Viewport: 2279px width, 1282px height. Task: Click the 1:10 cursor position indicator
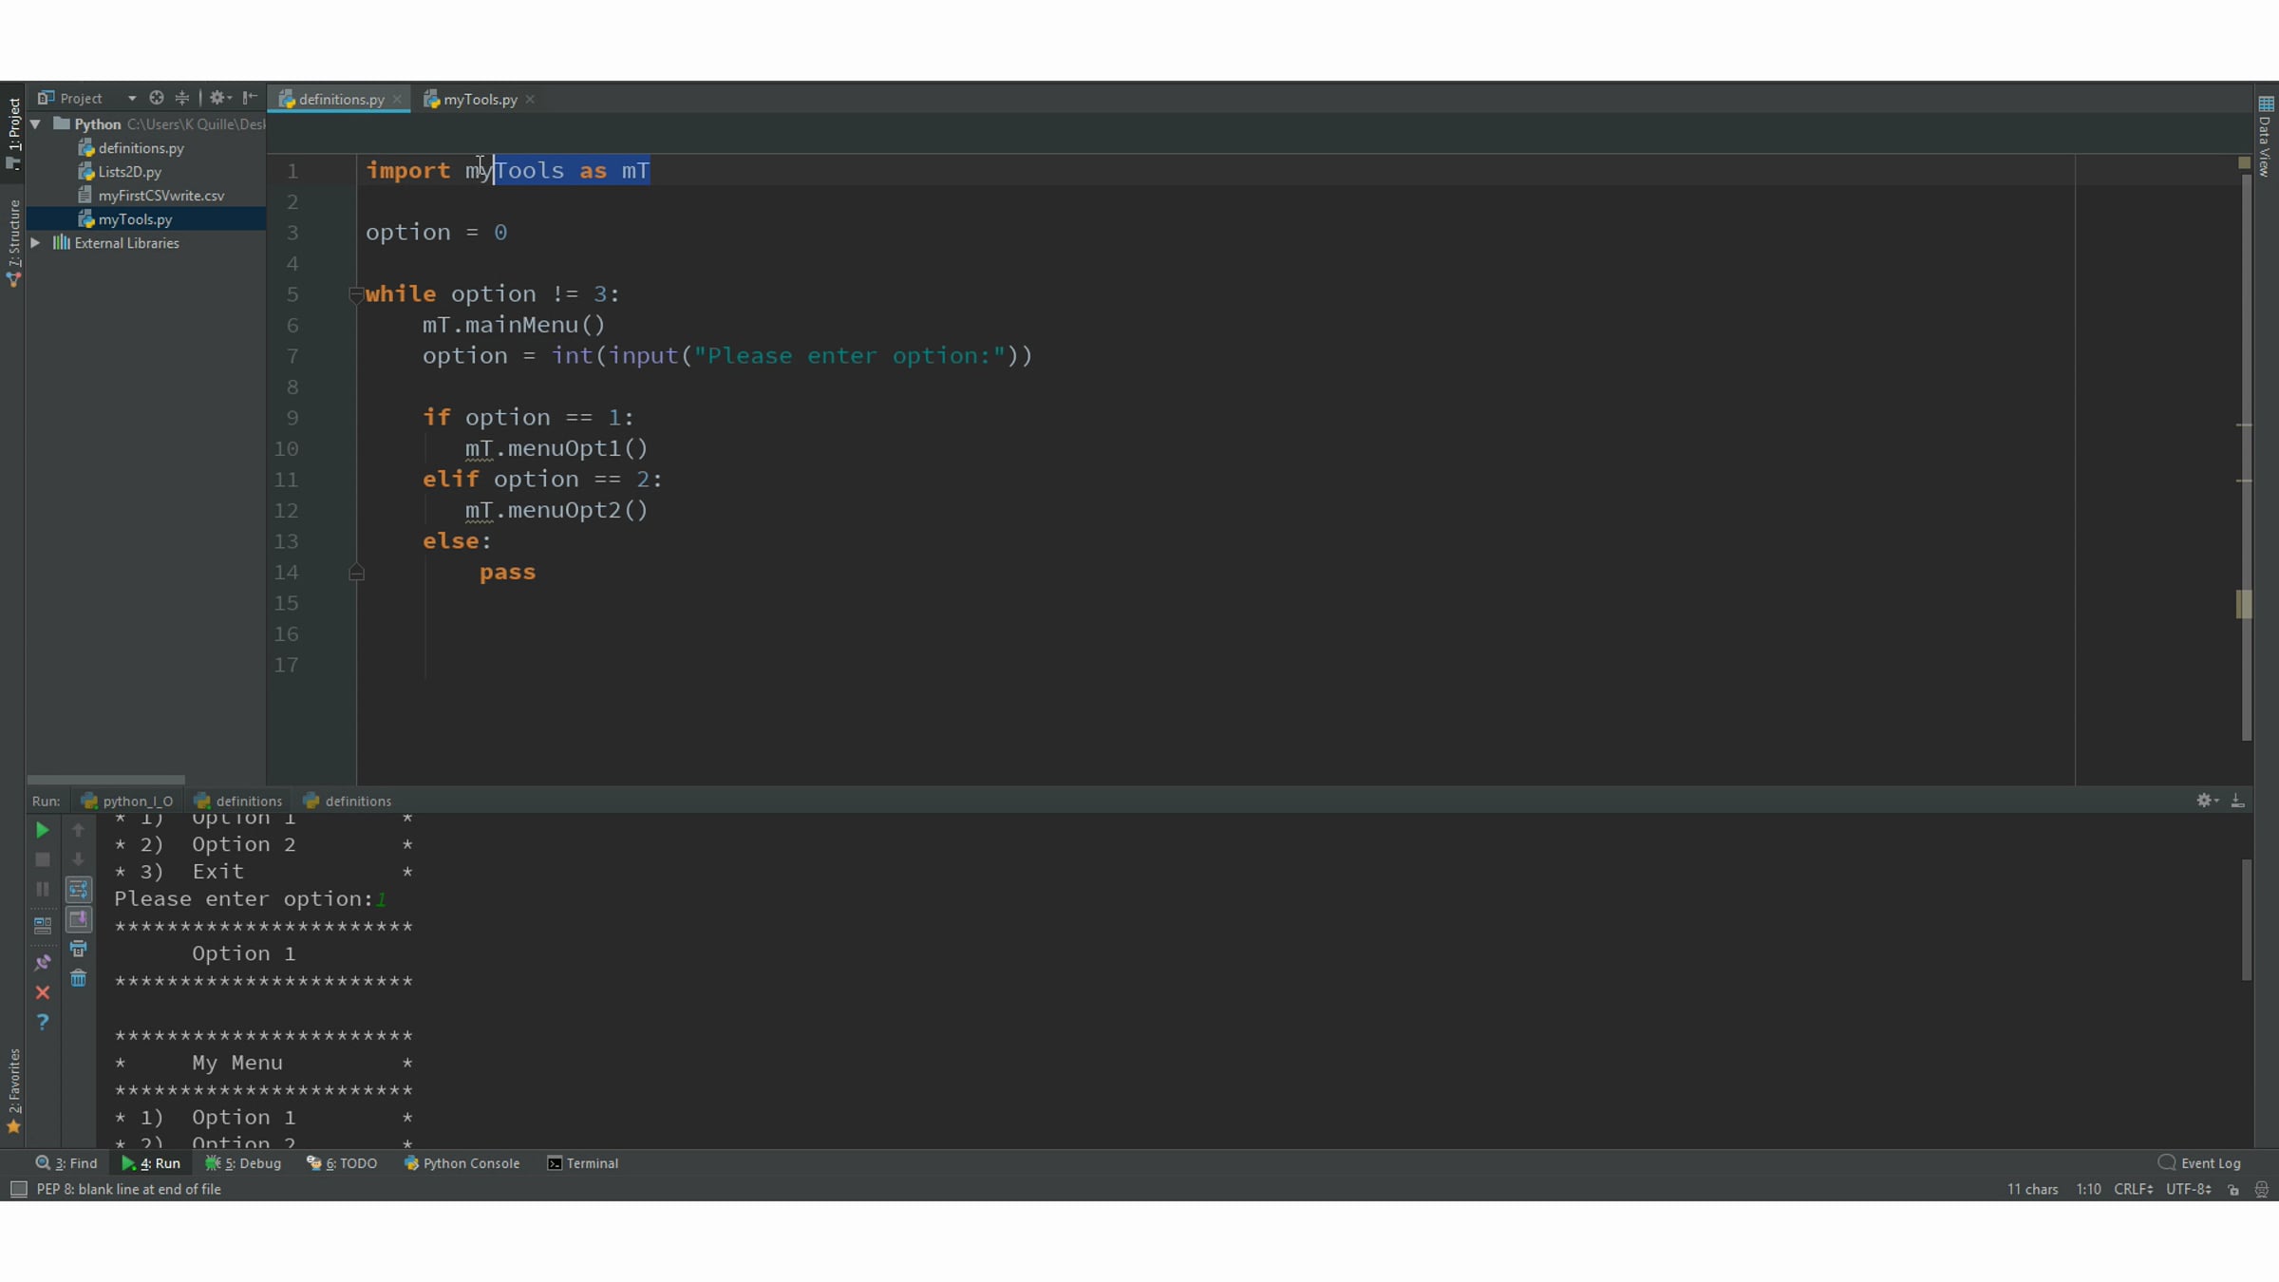(x=2088, y=1189)
